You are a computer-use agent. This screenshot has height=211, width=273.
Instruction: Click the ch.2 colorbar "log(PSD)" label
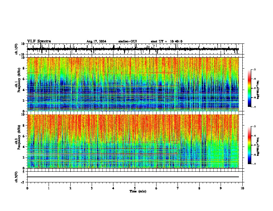click(x=258, y=147)
